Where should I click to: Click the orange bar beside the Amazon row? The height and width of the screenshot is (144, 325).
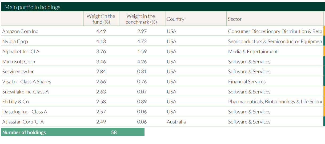click(324, 31)
